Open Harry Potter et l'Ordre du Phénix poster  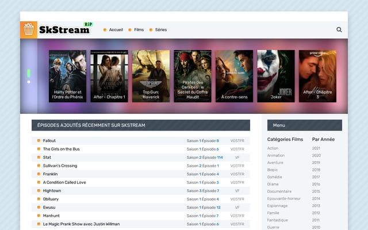[x=67, y=76]
